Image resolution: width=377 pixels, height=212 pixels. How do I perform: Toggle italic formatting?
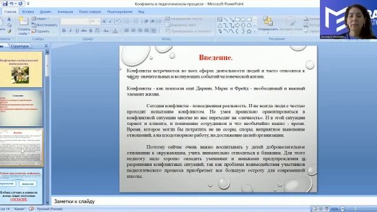pos(71,31)
